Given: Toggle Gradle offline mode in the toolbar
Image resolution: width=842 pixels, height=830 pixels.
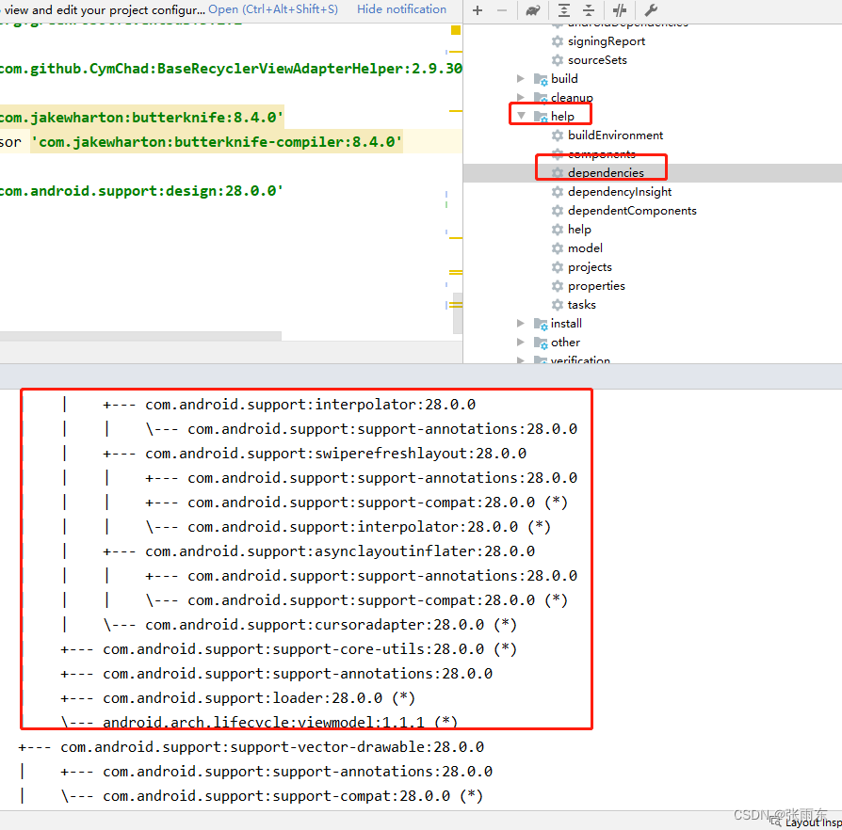Looking at the screenshot, I should pyautogui.click(x=619, y=10).
